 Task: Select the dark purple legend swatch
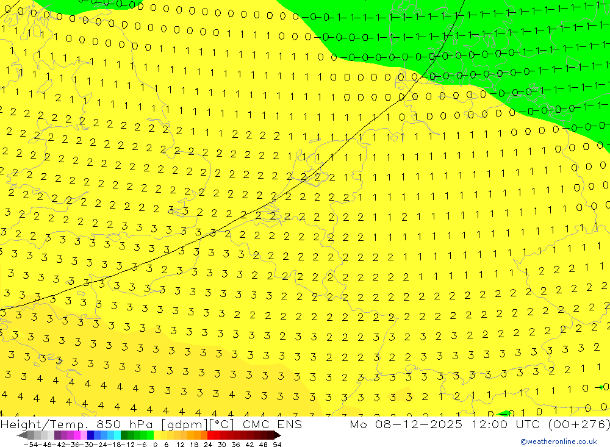pyautogui.click(x=57, y=435)
